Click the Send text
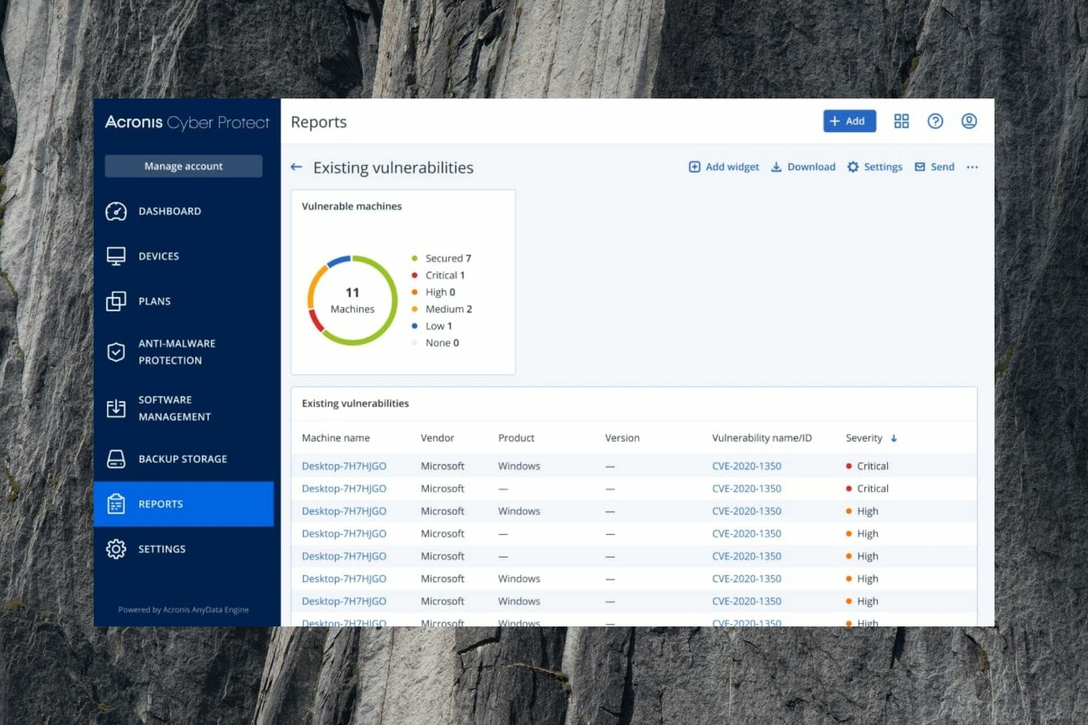The width and height of the screenshot is (1088, 725). (x=942, y=167)
